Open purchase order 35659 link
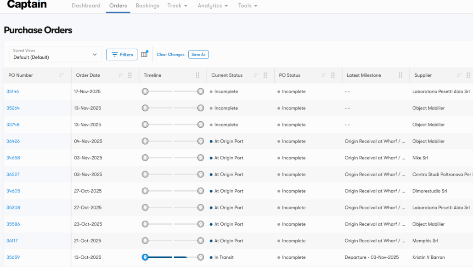Image resolution: width=473 pixels, height=267 pixels. pos(13,257)
